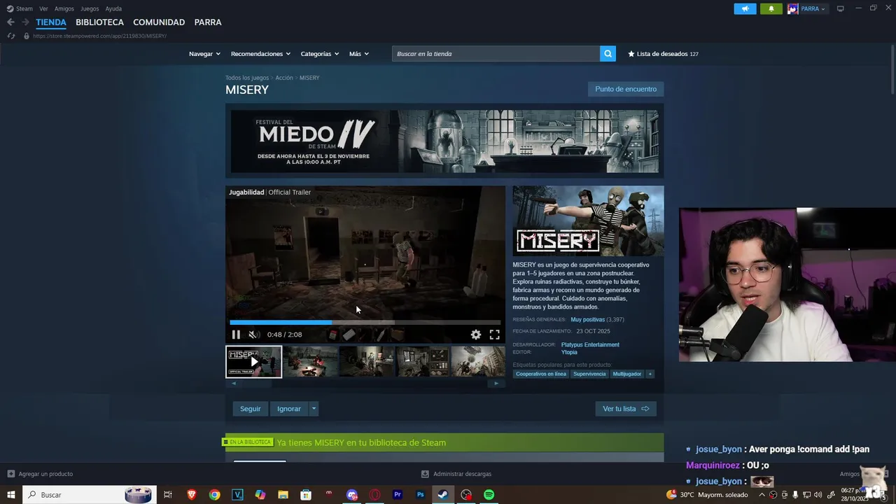Open the Muy positivas reviews link

coord(587,319)
